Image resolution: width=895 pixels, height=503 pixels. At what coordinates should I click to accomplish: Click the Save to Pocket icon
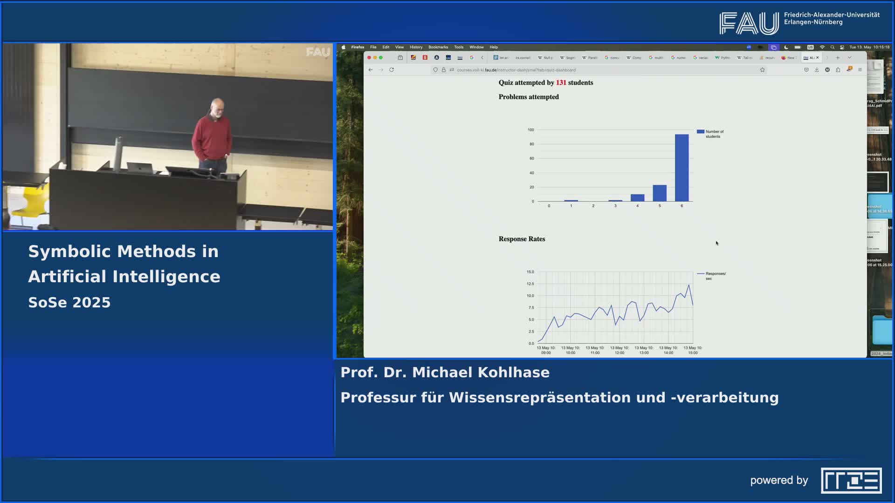[x=806, y=70]
